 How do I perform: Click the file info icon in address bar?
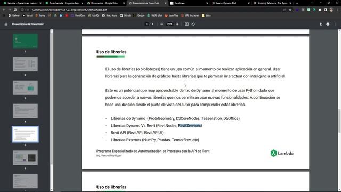[22, 10]
